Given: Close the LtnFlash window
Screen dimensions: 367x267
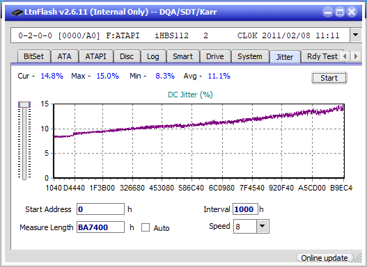Looking at the screenshot, I should [x=352, y=12].
